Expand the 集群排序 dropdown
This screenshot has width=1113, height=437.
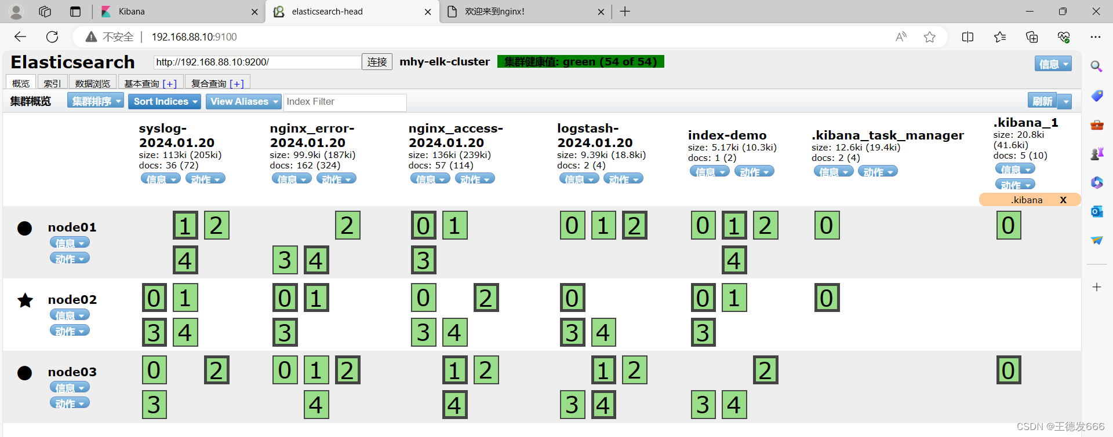(96, 101)
